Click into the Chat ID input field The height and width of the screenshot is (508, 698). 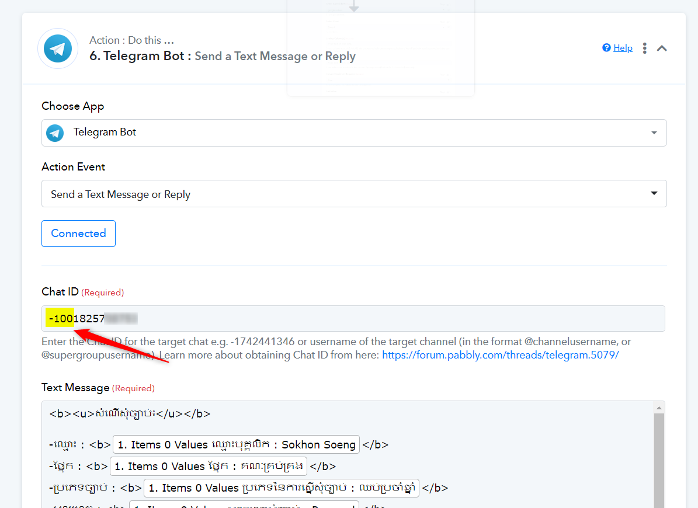point(353,318)
